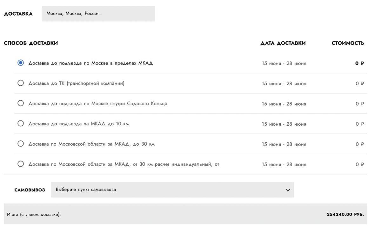The width and height of the screenshot is (381, 228).
Task: Click the label with от 30 км расчет индивидуальный
Action: point(124,164)
